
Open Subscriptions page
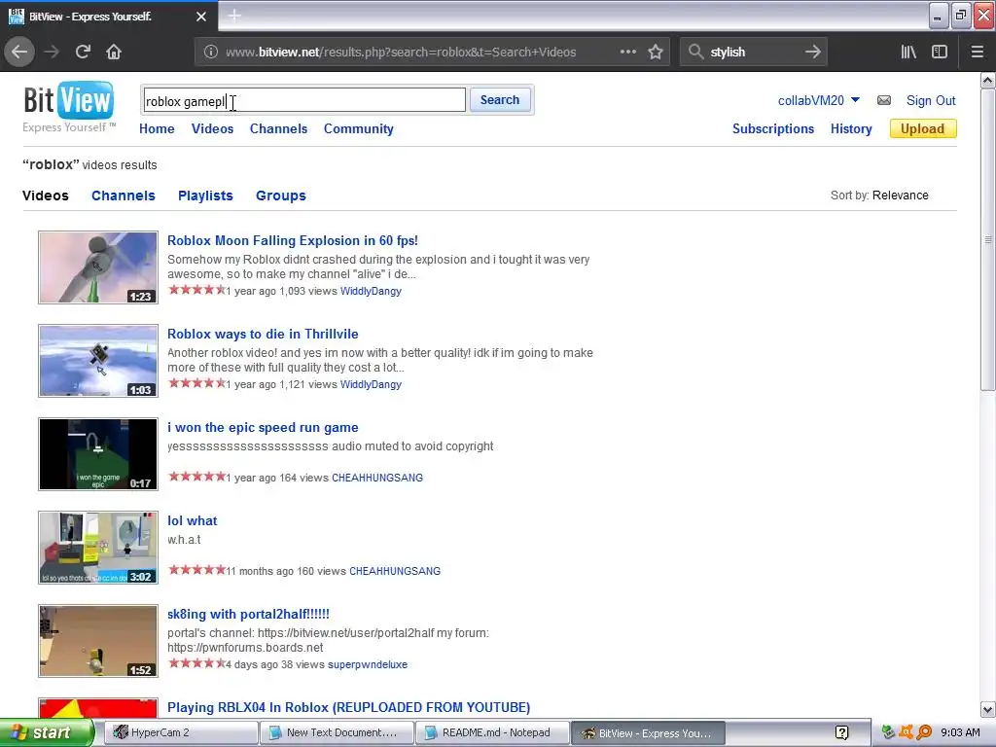(x=773, y=129)
